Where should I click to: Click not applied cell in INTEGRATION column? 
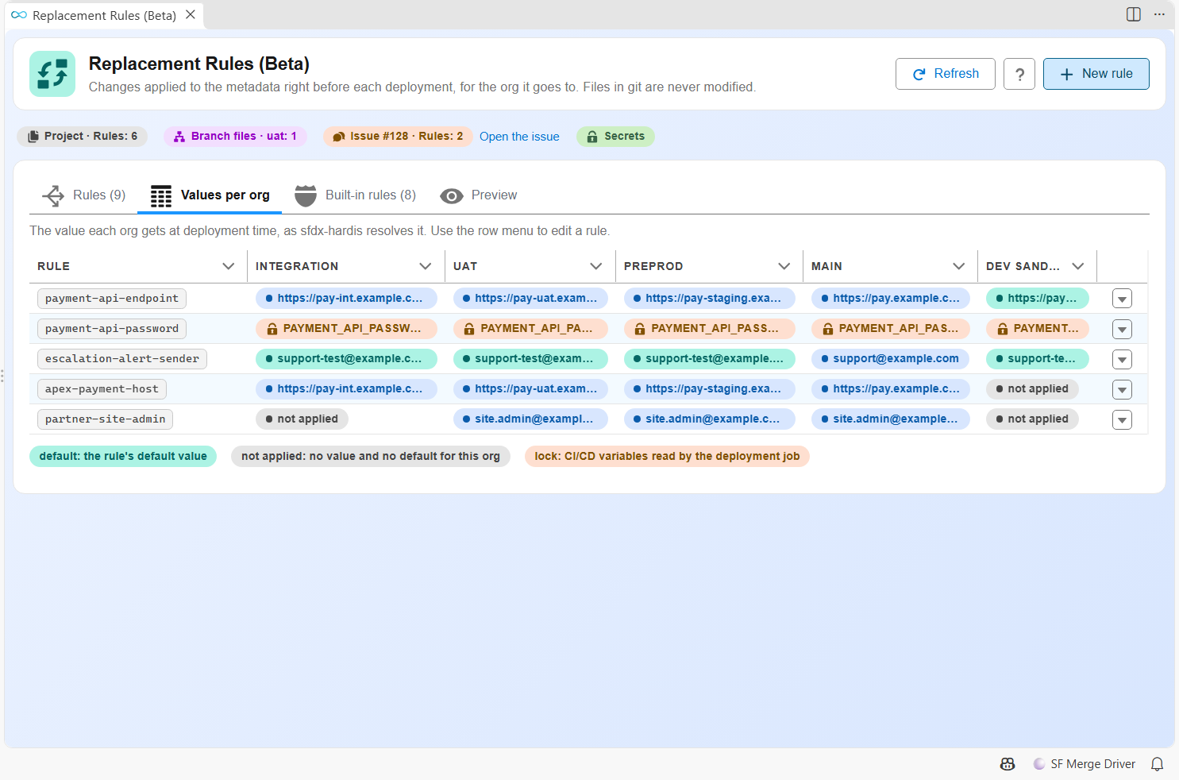(302, 419)
